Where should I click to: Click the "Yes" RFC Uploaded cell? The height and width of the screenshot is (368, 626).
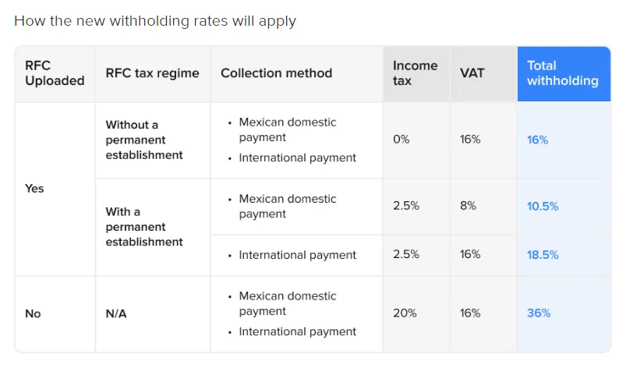pyautogui.click(x=34, y=189)
